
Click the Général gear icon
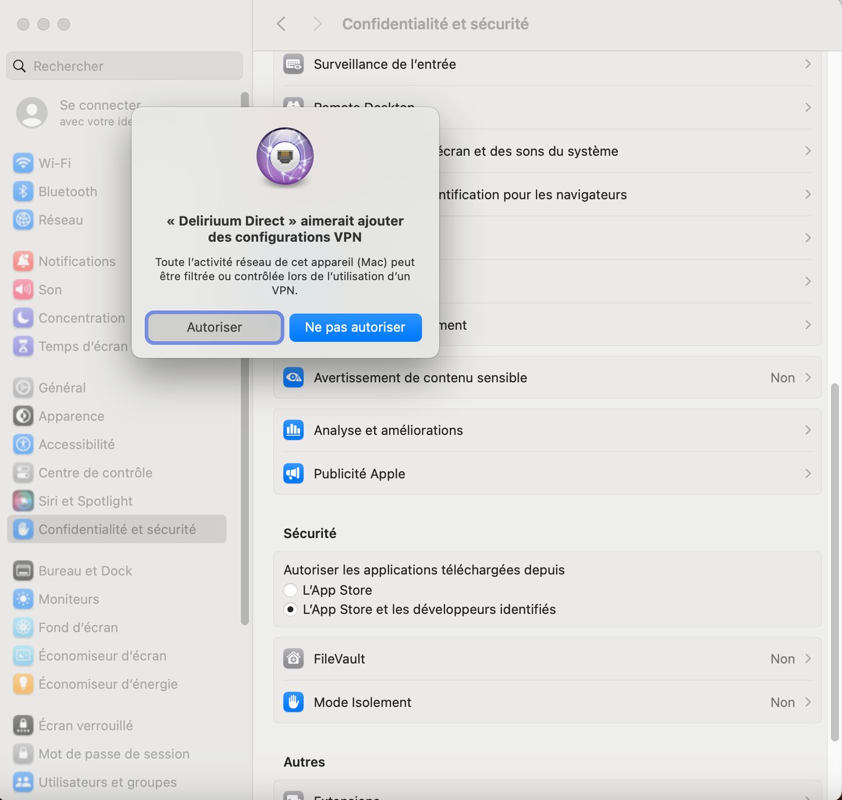[x=23, y=387]
